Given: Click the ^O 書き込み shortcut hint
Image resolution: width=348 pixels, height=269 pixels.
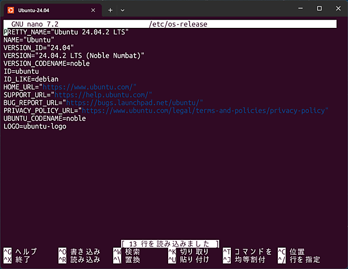Looking at the screenshot, I should pyautogui.click(x=79, y=252).
